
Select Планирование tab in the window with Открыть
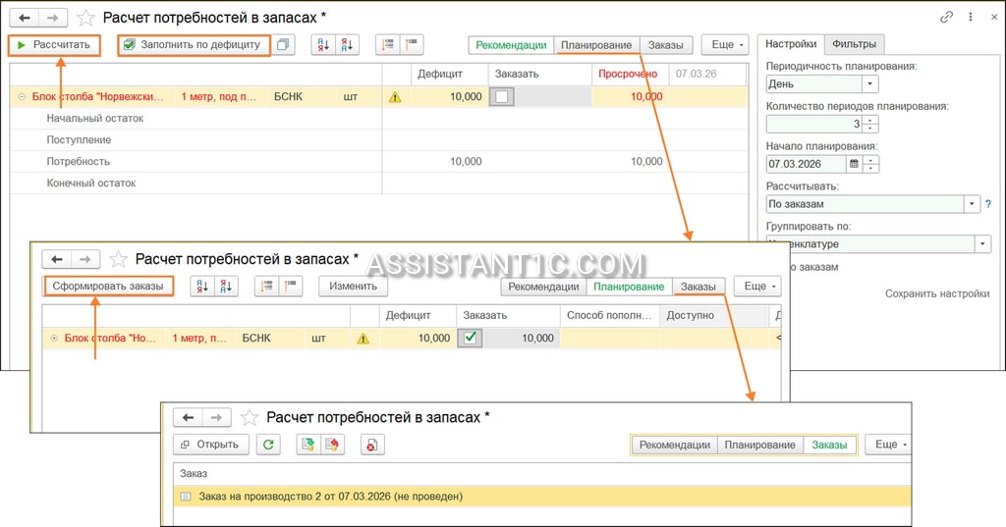point(760,445)
